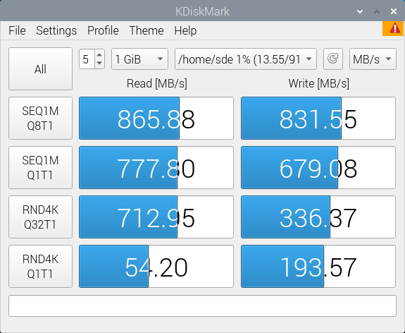Click the 712.95 read result
Image resolution: width=405 pixels, height=333 pixels.
point(156,217)
